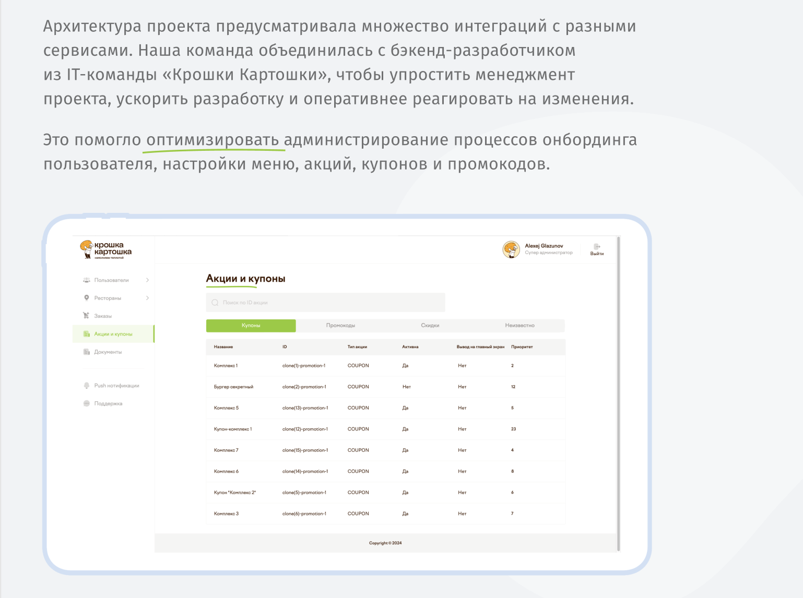
Task: Click the Приоритет column header
Action: pos(522,347)
